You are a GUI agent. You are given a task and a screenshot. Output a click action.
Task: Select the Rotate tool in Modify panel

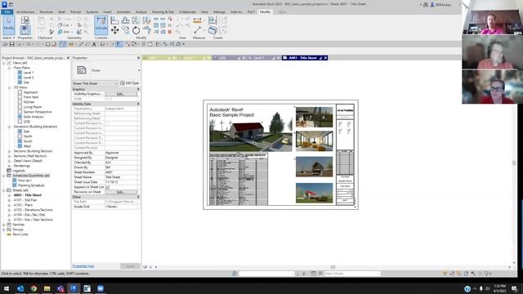[136, 31]
